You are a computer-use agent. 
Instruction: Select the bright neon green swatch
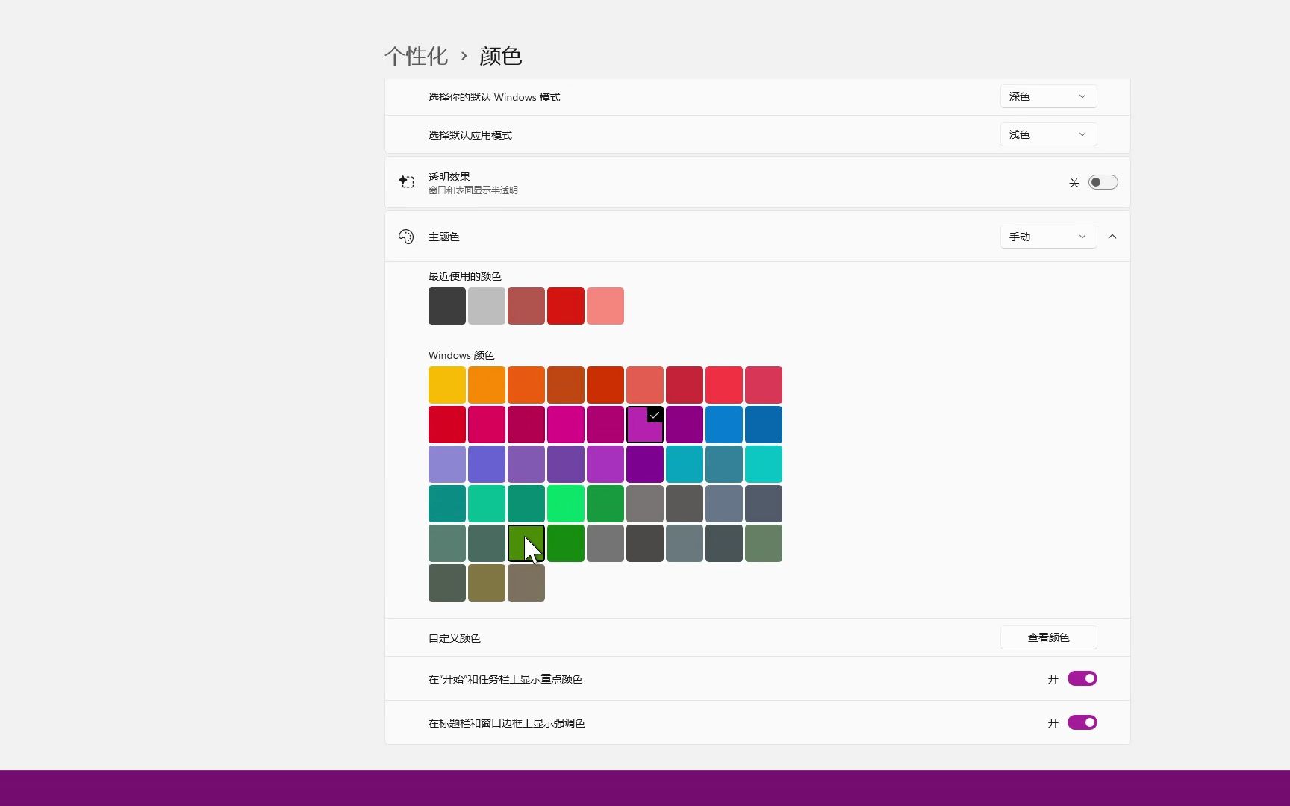point(566,504)
